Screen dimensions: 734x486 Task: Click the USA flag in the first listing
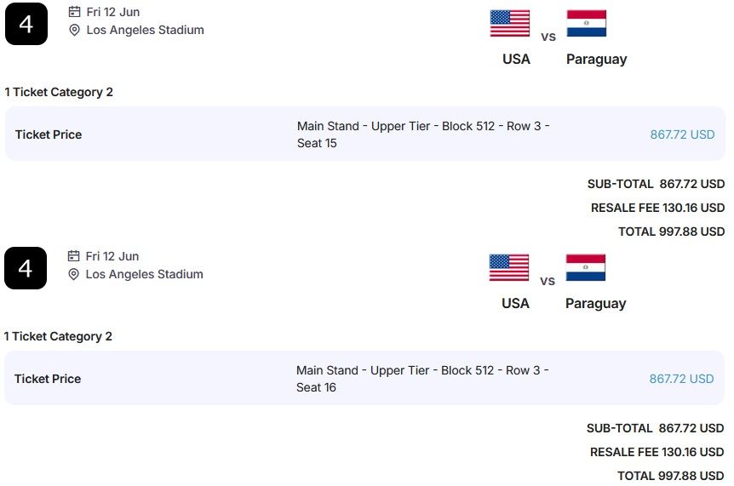tap(510, 24)
